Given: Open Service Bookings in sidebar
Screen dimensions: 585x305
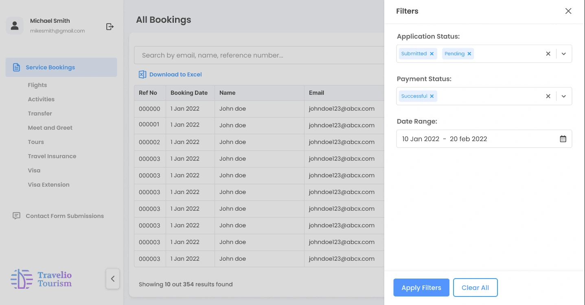Looking at the screenshot, I should [x=50, y=68].
